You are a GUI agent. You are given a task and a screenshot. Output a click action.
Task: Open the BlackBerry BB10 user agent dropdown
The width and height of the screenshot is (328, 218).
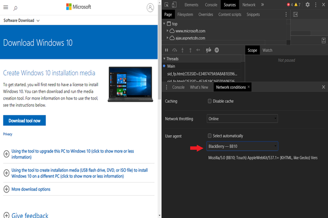point(242,146)
